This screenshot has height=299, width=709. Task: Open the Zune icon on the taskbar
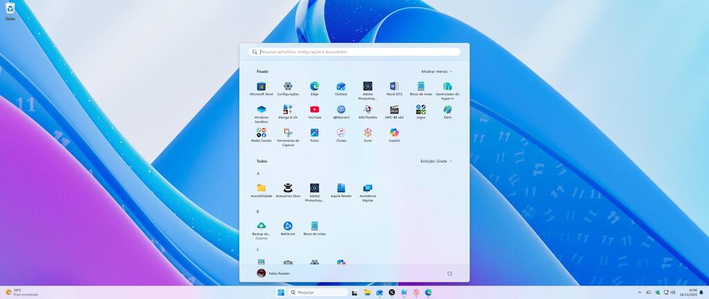coord(416,292)
